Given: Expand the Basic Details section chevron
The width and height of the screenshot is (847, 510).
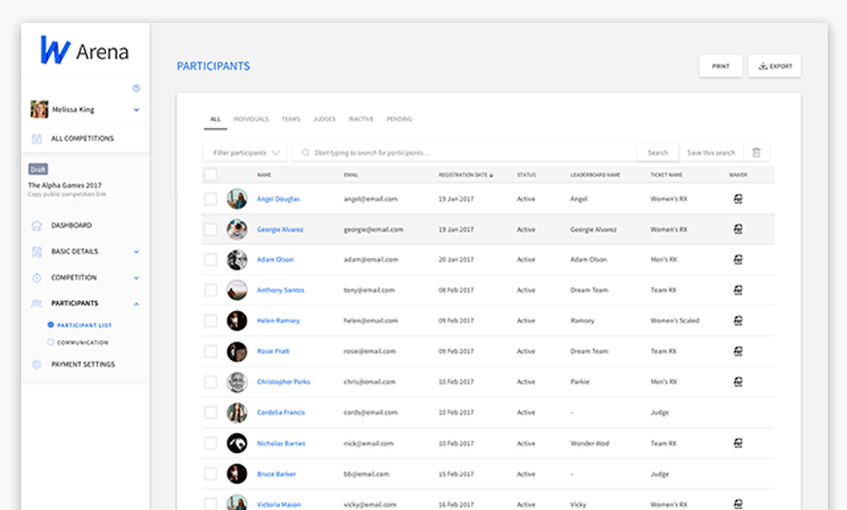Looking at the screenshot, I should [136, 252].
